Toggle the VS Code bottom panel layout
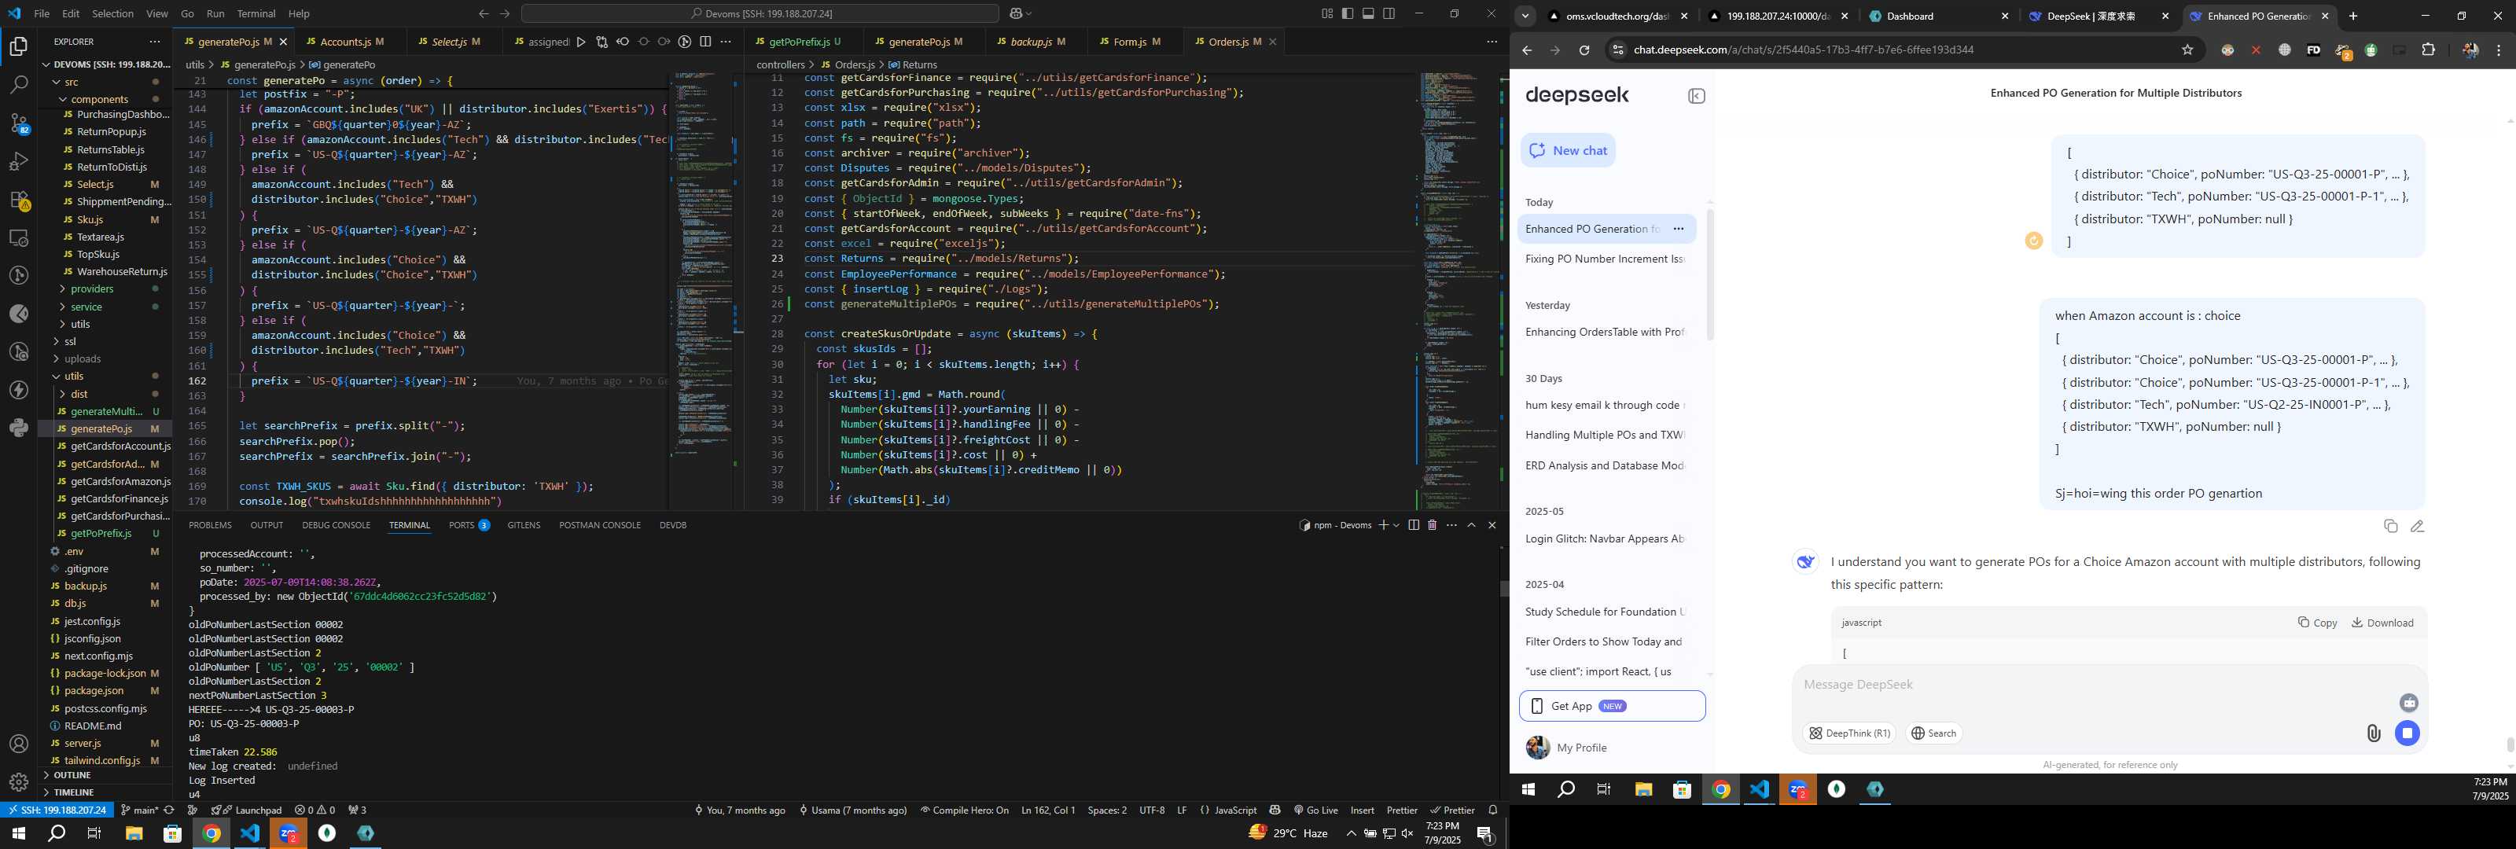Image resolution: width=2516 pixels, height=849 pixels. coord(1368,13)
